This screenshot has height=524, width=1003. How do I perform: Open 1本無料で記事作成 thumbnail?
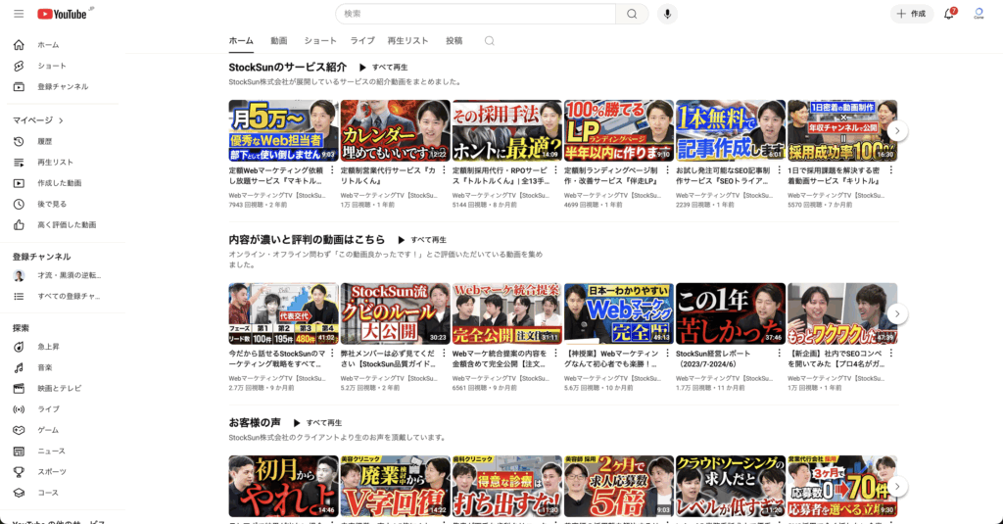coord(731,130)
